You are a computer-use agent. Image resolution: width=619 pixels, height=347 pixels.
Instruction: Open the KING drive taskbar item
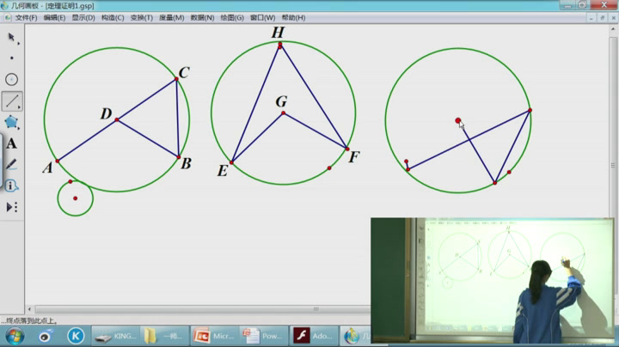(x=114, y=336)
